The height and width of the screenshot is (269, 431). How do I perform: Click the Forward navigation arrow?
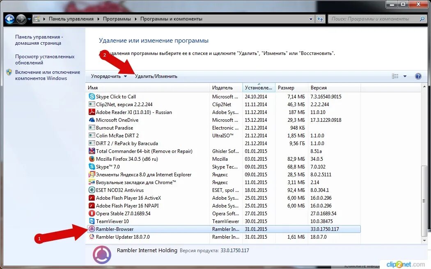[x=21, y=19]
